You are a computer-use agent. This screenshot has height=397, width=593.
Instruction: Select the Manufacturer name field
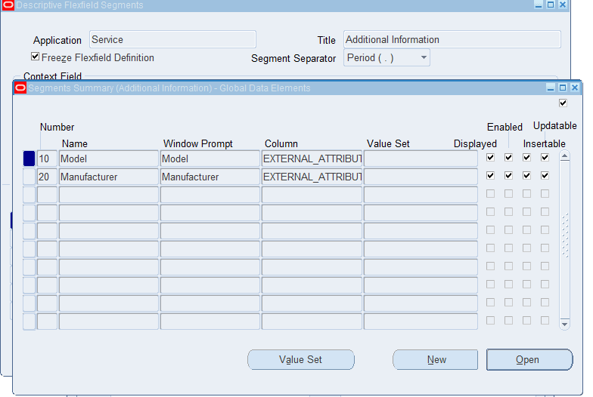pyautogui.click(x=108, y=177)
